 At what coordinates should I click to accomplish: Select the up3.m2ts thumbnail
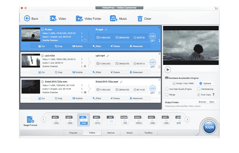click(x=31, y=61)
